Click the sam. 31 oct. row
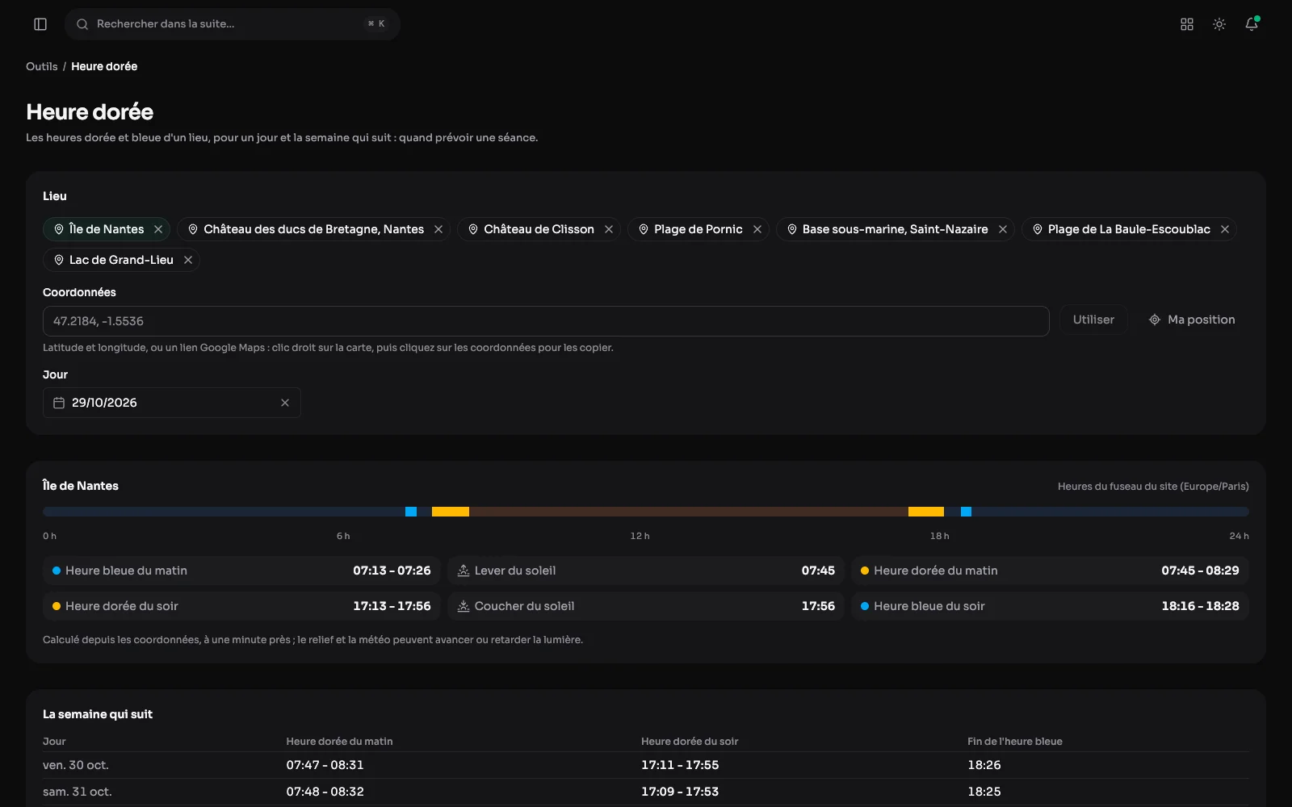This screenshot has height=807, width=1292. click(x=646, y=792)
